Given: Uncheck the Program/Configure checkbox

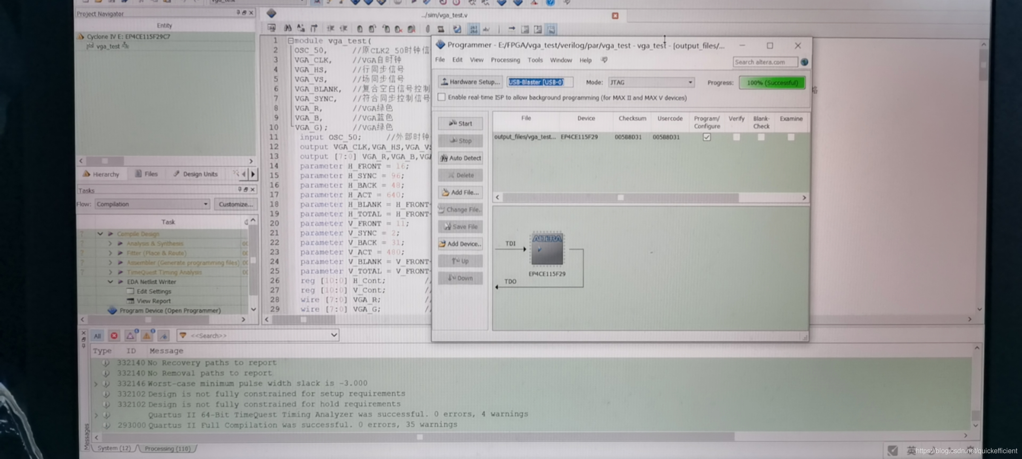Looking at the screenshot, I should tap(706, 137).
